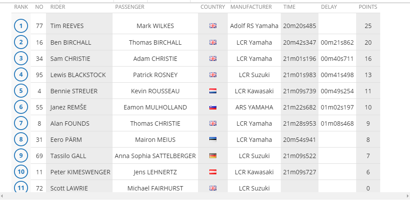Viewport: 410px width, 201px height.
Task: Click the time 20m20s485 cell
Action: pos(300,26)
